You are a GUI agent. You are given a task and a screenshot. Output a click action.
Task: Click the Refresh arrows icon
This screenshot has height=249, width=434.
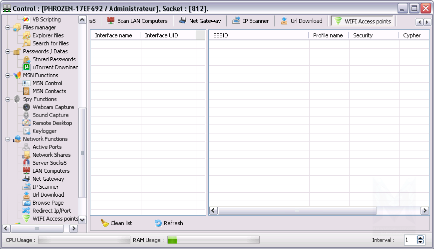(158, 223)
